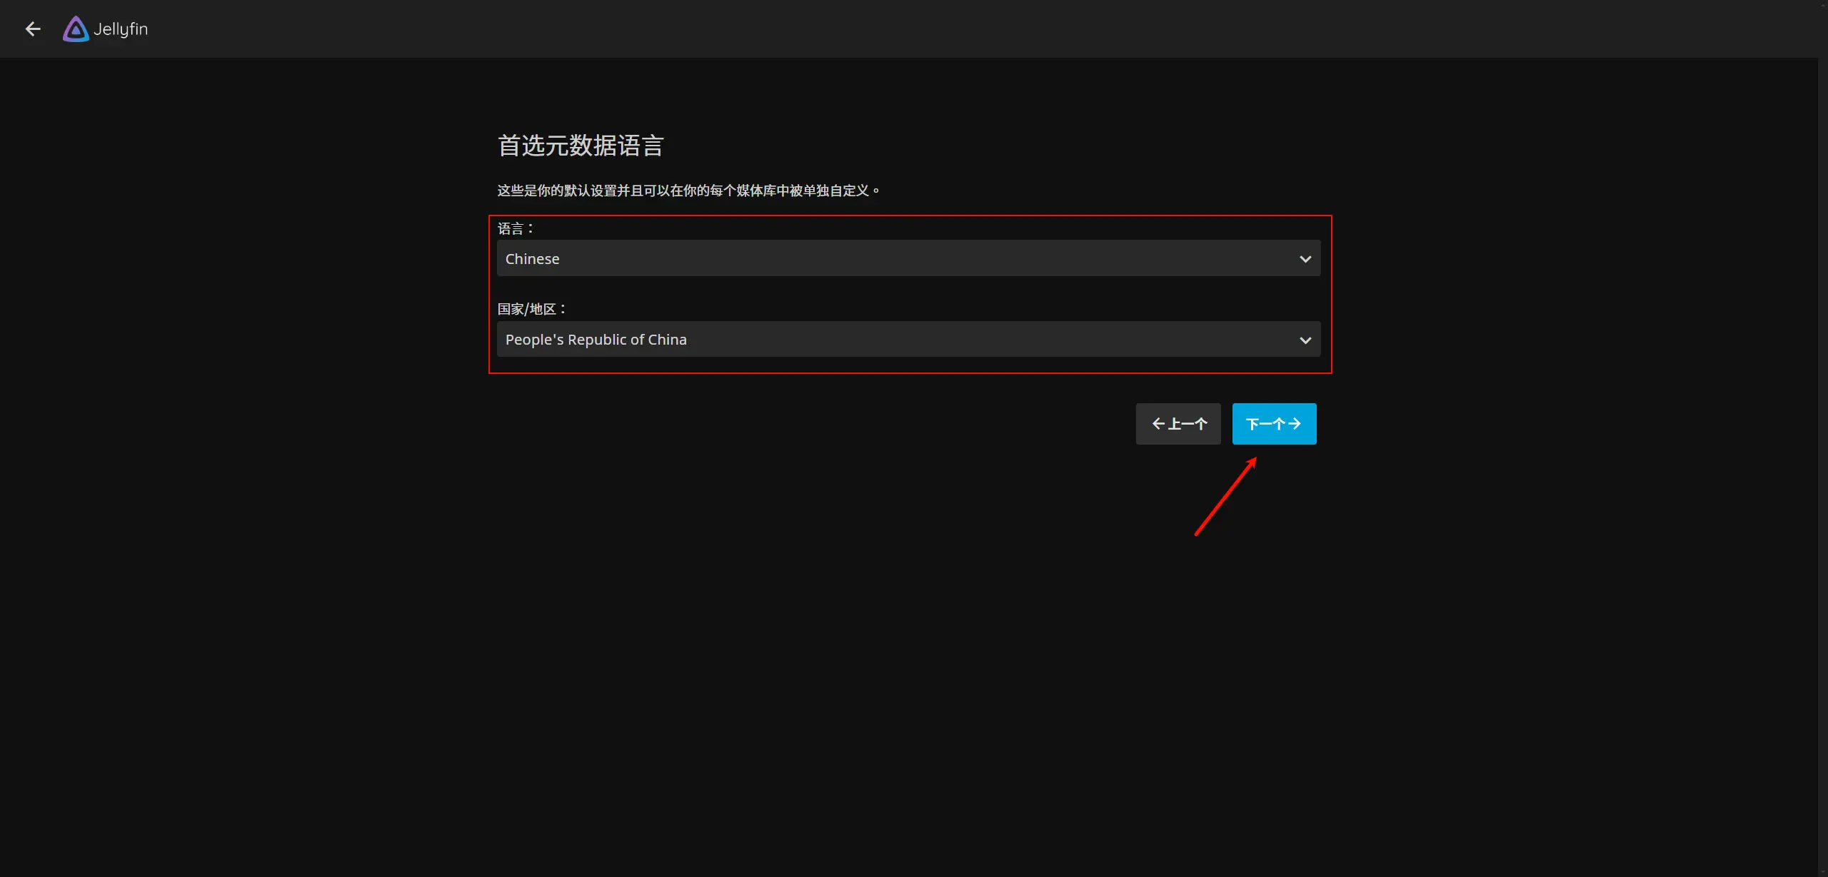This screenshot has width=1828, height=877.
Task: Click the vertical scrollbar at the right edge
Action: click(x=1822, y=428)
